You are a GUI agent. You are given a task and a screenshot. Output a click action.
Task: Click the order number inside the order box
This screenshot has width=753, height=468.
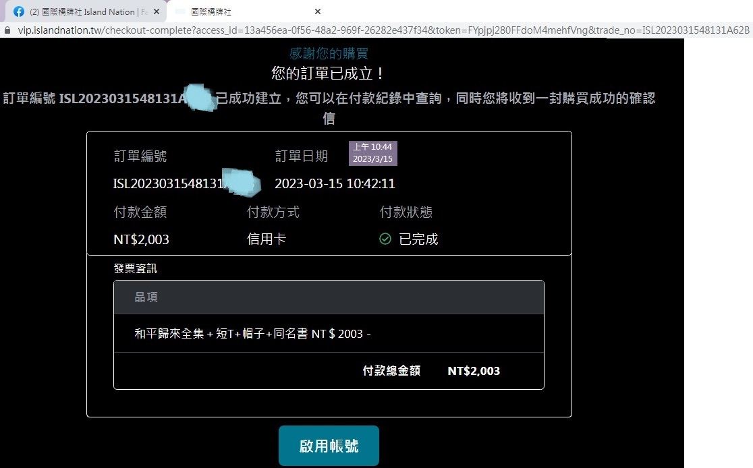pyautogui.click(x=169, y=184)
